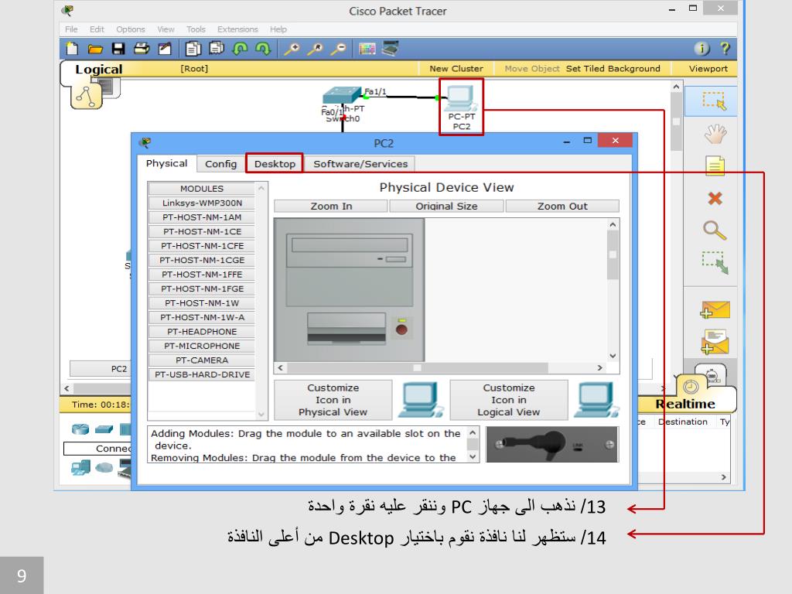Select PT-HOST-NM-1CE module
The image size is (792, 594).
click(202, 231)
